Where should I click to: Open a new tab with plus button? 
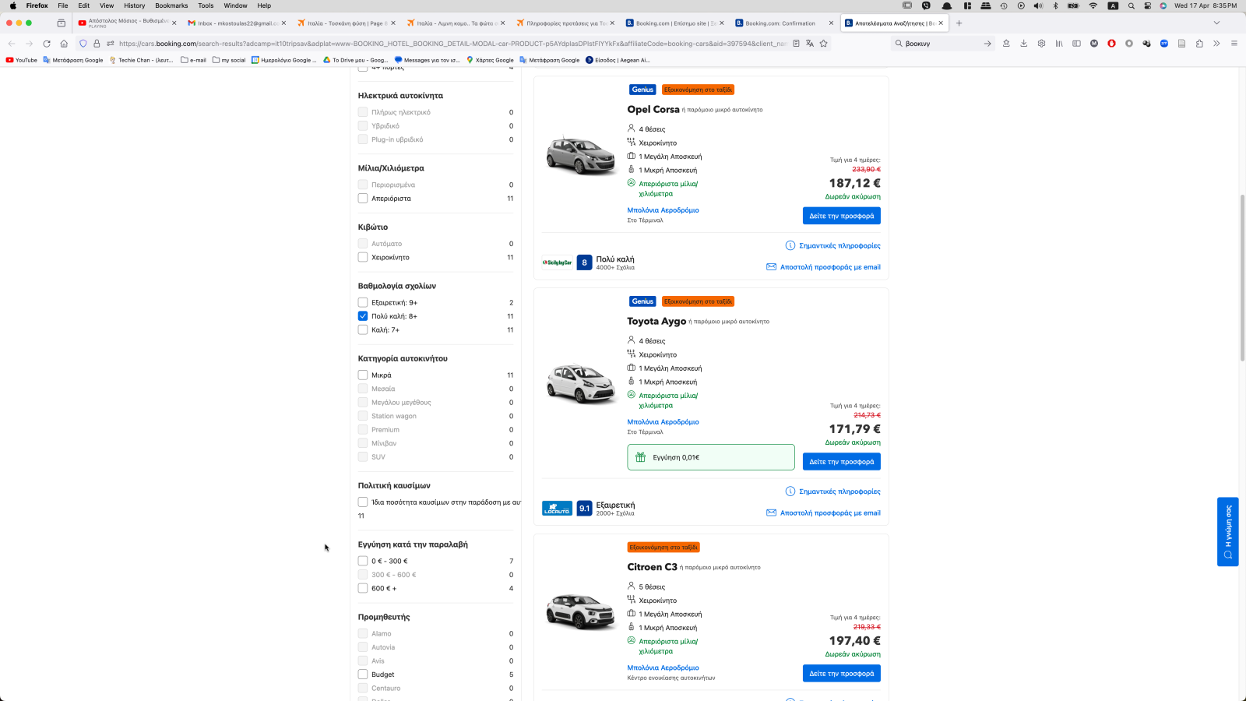tap(959, 23)
